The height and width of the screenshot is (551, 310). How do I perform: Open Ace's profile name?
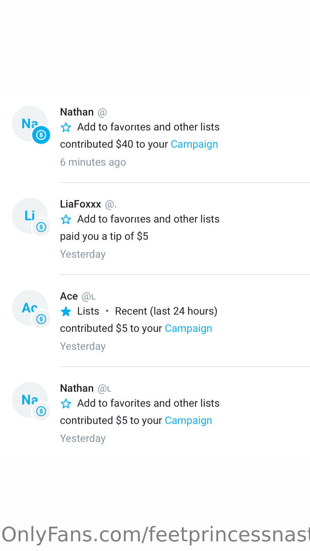click(x=69, y=296)
